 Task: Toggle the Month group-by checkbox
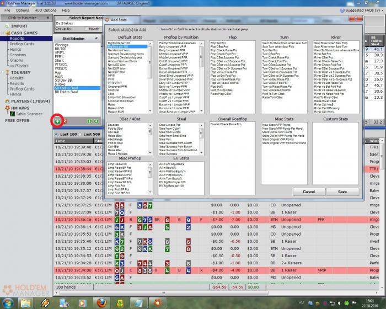click(x=85, y=29)
